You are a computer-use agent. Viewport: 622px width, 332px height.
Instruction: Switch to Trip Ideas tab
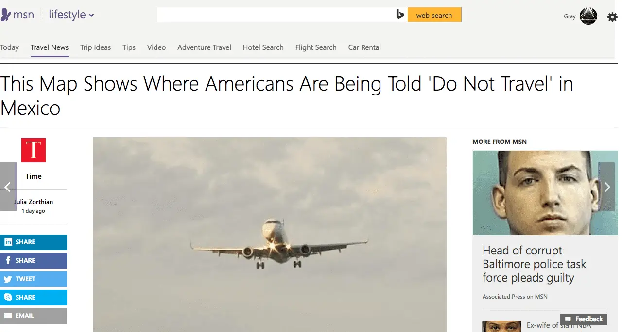96,47
